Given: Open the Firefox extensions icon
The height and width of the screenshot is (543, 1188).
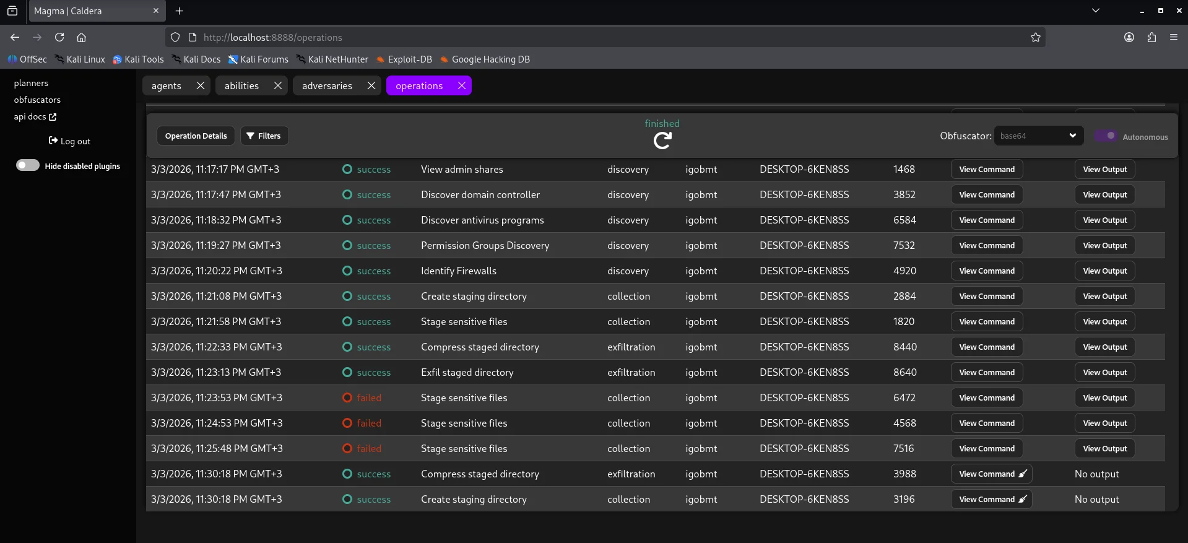Looking at the screenshot, I should click(x=1151, y=37).
